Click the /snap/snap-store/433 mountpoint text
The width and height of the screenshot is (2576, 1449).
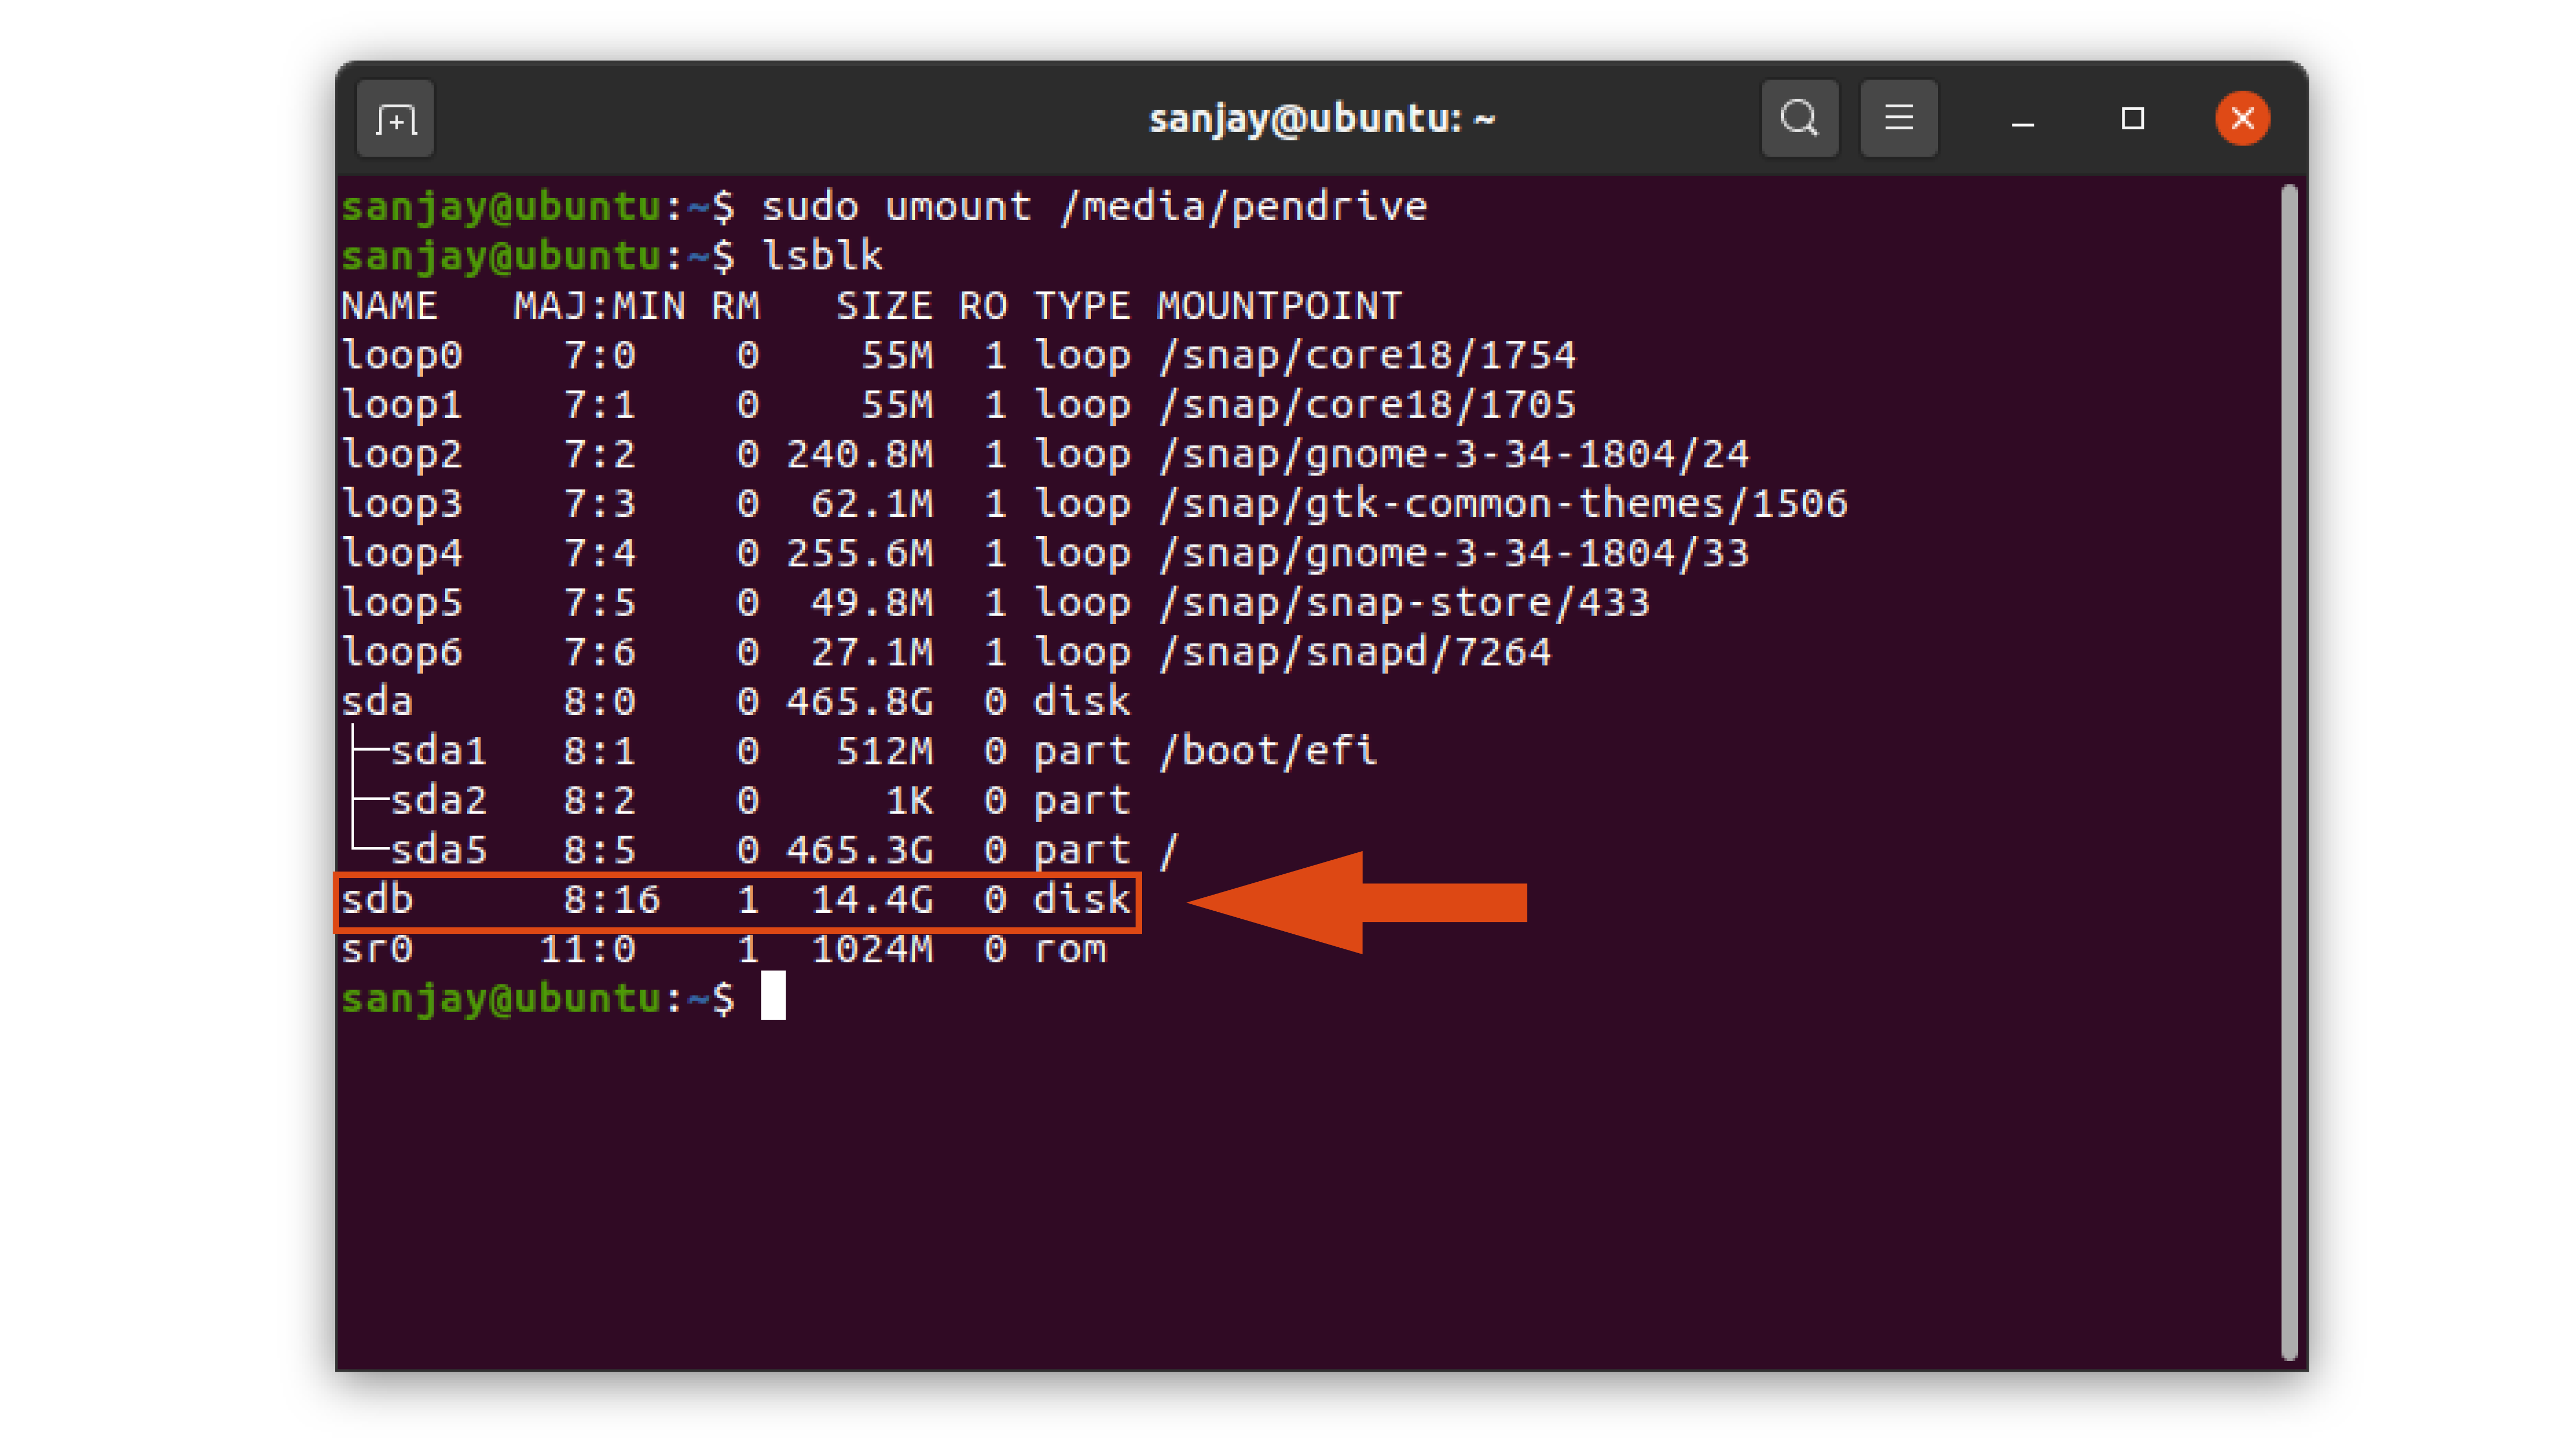coord(1403,602)
